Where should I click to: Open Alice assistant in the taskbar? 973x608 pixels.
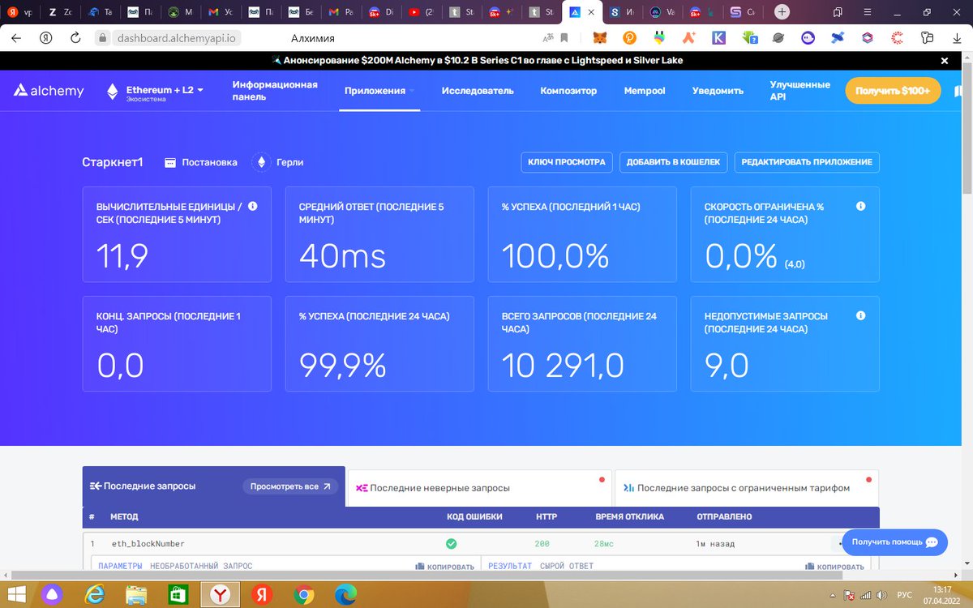(x=51, y=594)
